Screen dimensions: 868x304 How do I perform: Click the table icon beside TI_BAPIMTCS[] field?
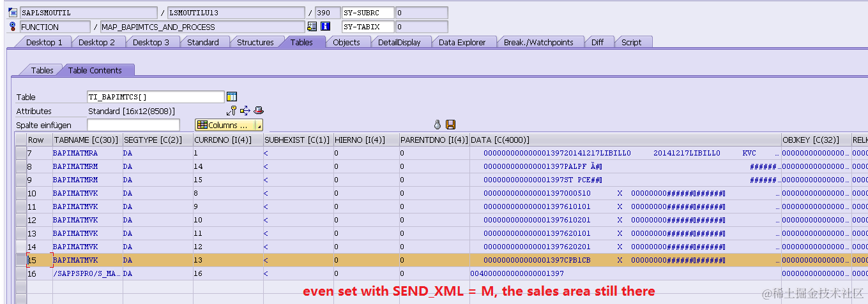coord(232,96)
